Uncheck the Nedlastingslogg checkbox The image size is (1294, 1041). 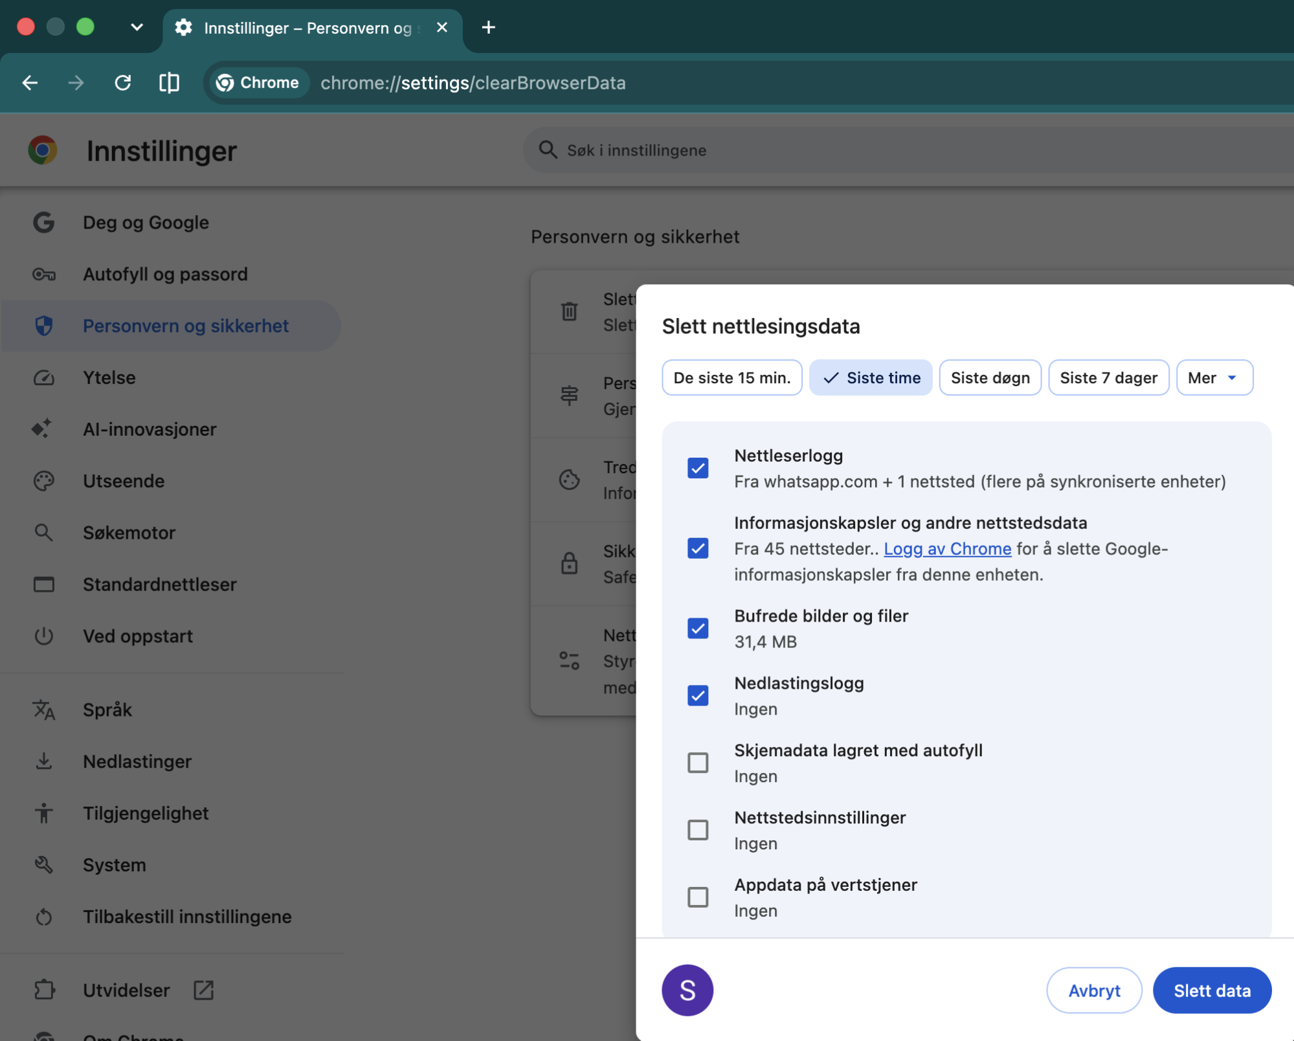tap(698, 695)
